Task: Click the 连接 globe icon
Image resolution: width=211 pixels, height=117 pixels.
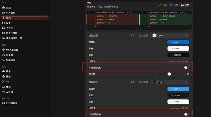Action: 3,77
